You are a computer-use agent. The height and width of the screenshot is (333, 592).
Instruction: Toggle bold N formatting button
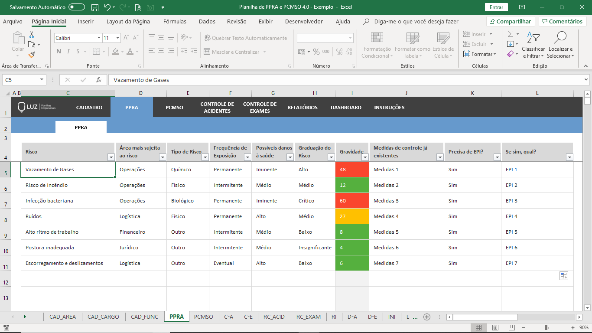point(59,52)
